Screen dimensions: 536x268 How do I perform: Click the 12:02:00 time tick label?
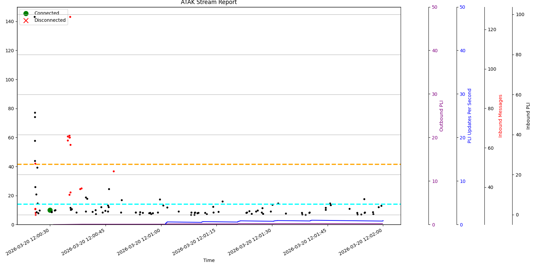pos(361,243)
